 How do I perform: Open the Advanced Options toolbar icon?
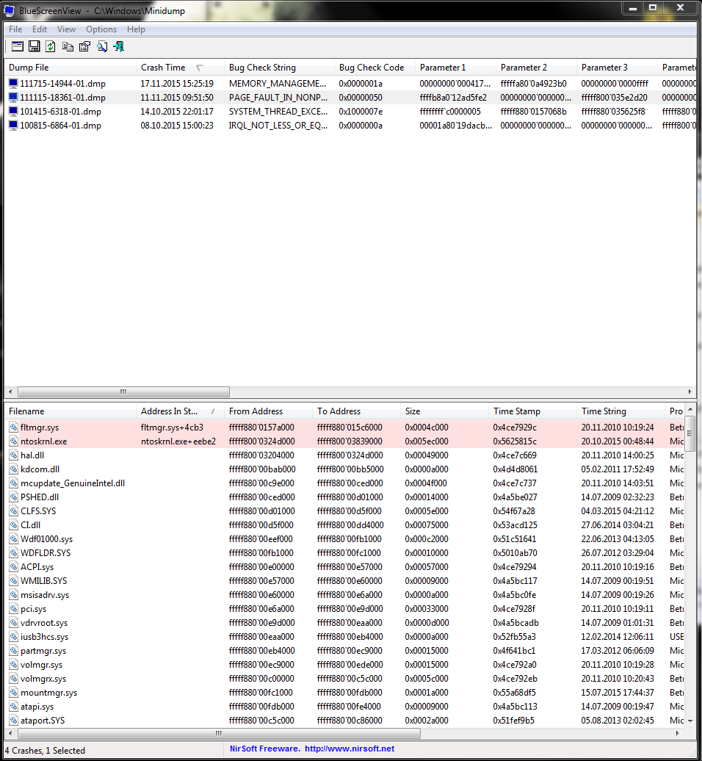coord(18,46)
